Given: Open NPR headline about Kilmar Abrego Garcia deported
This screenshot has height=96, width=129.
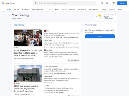Looking at the screenshot, I should click(28, 53).
